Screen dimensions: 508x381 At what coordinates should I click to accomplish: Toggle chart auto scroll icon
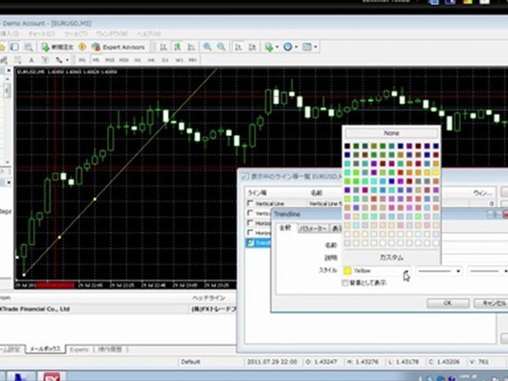pyautogui.click(x=239, y=47)
